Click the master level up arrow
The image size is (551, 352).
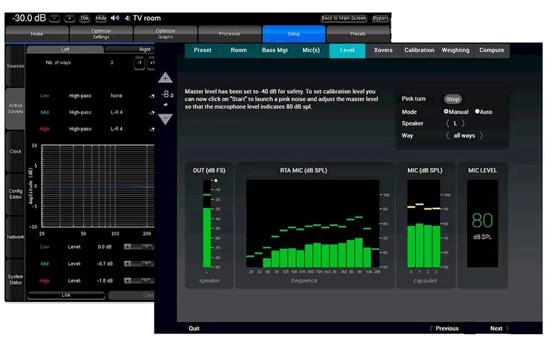165,79
